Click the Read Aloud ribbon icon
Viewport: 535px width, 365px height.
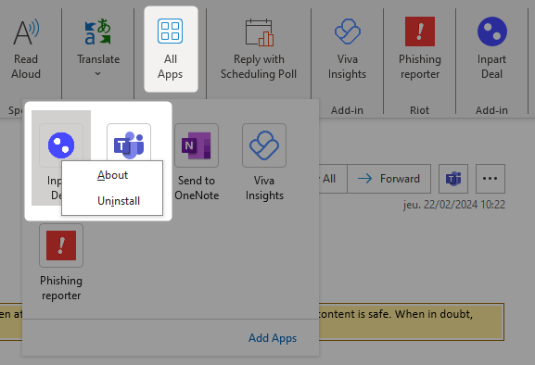(26, 50)
